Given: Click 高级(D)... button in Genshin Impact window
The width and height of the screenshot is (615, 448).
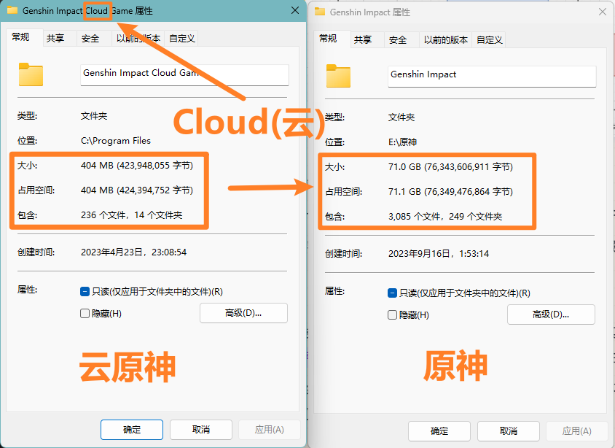Looking at the screenshot, I should pyautogui.click(x=551, y=314).
